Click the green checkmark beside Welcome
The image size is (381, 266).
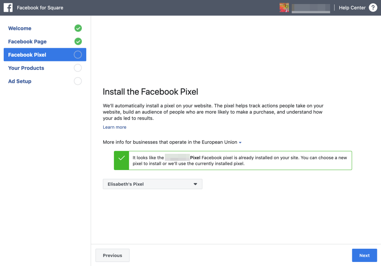78,28
